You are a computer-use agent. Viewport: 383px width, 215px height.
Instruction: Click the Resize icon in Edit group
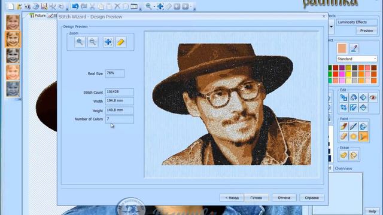pyautogui.click(x=344, y=97)
